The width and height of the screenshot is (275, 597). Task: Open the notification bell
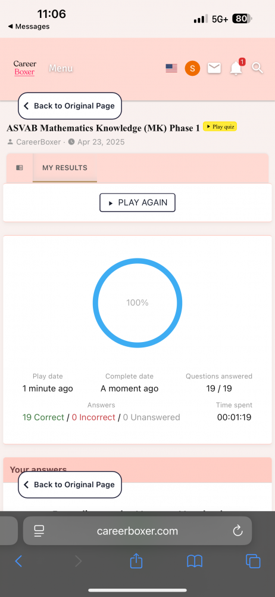click(236, 68)
